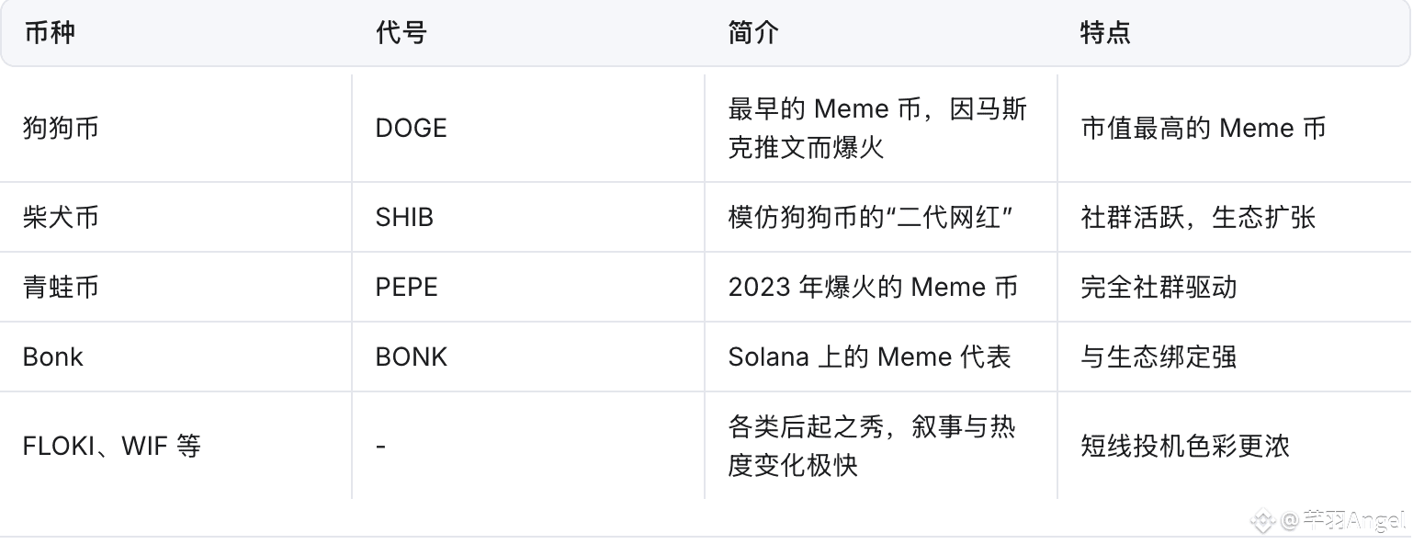Click the 芊羽Angel watermark logo
Viewport: 1413px width, 544px height.
(x=1328, y=520)
